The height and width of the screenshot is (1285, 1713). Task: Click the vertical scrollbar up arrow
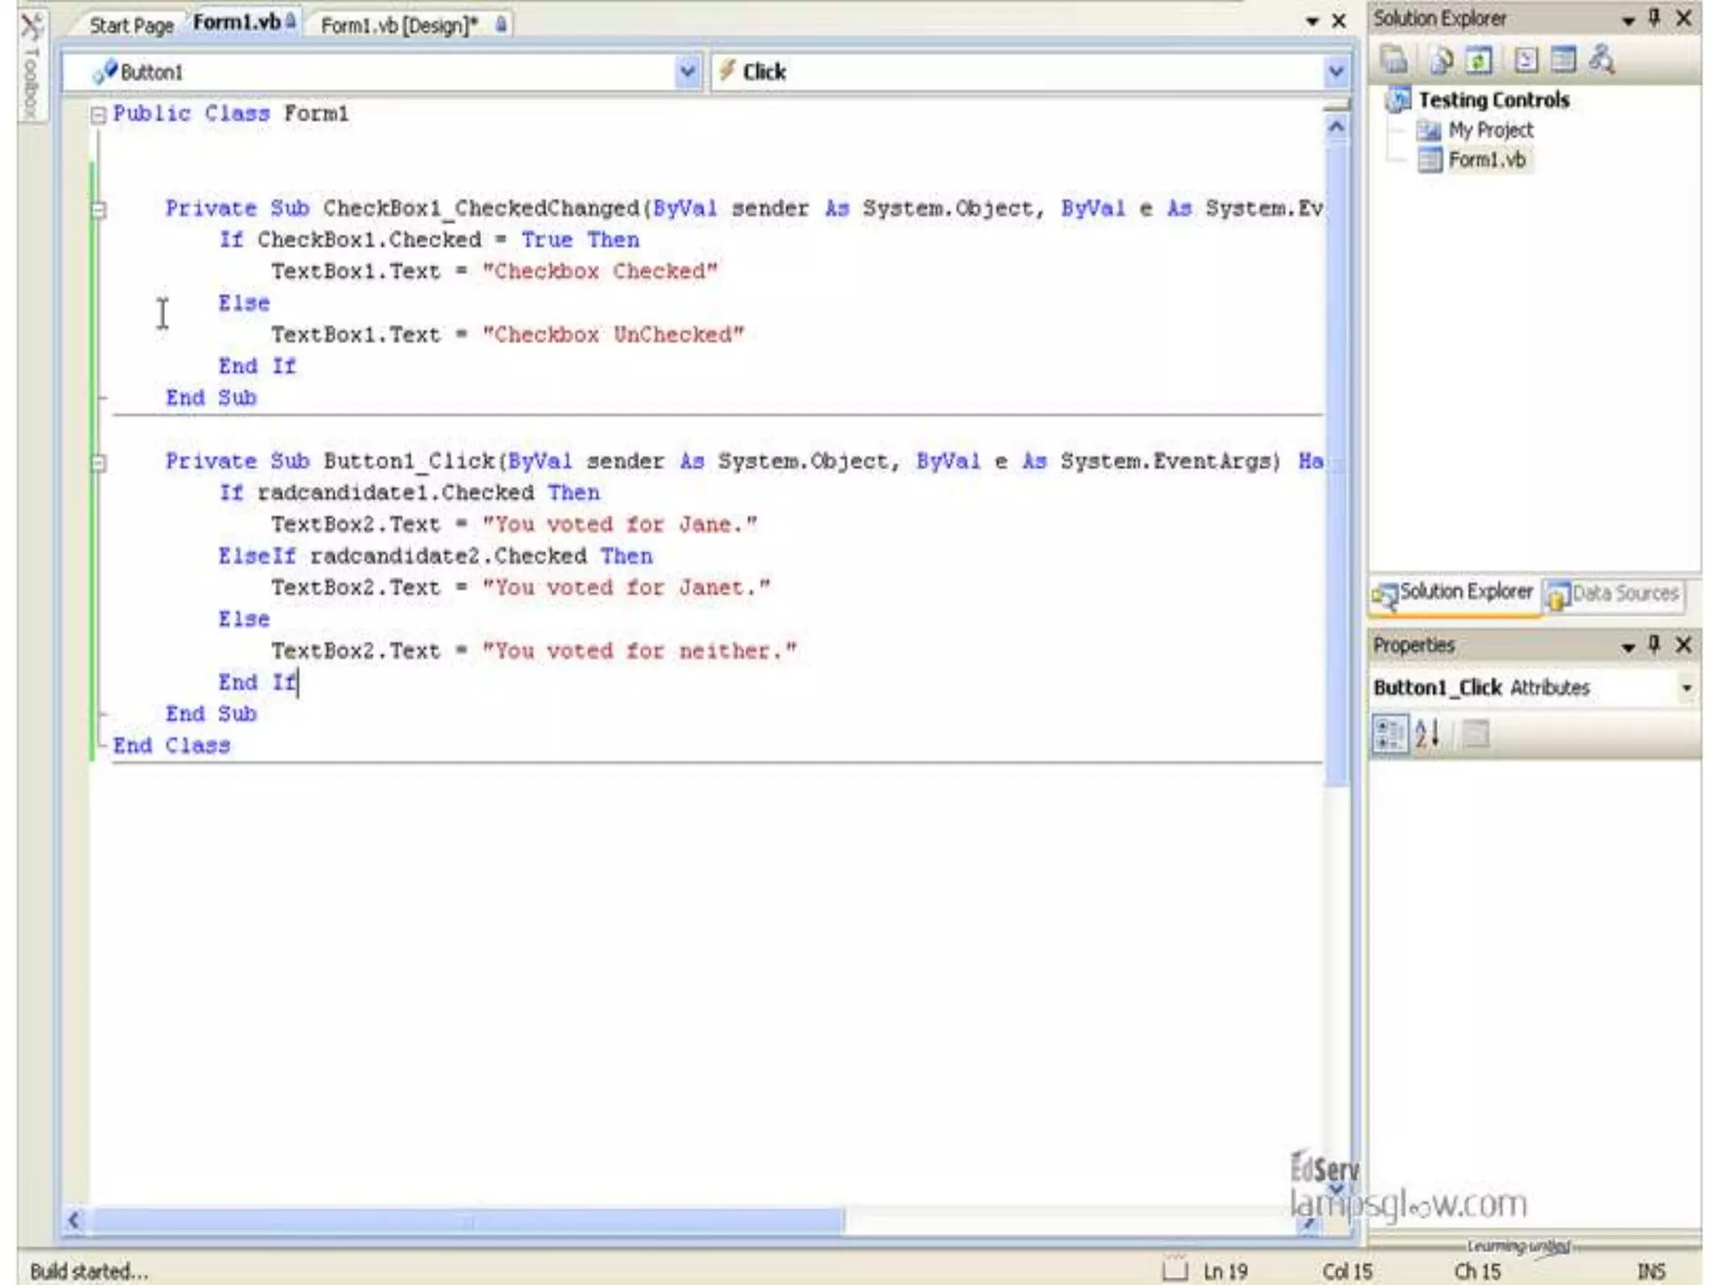1337,127
